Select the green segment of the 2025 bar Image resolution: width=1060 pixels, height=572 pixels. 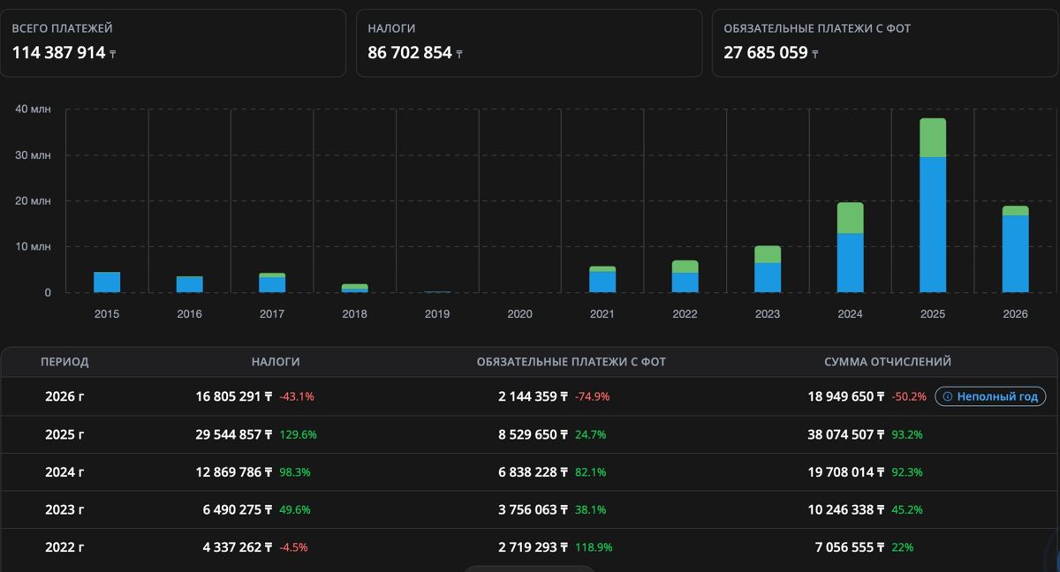933,138
